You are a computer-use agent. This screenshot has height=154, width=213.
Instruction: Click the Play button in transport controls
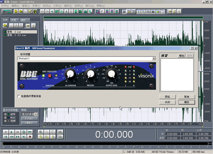click(12, 132)
